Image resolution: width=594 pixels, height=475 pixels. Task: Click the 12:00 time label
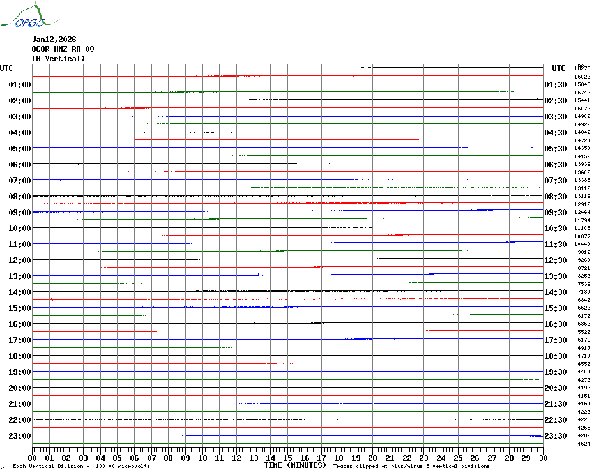pos(20,260)
